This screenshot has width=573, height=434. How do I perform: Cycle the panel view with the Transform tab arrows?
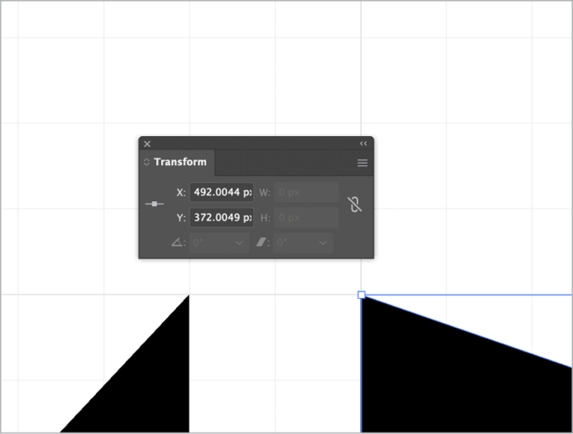click(x=146, y=162)
